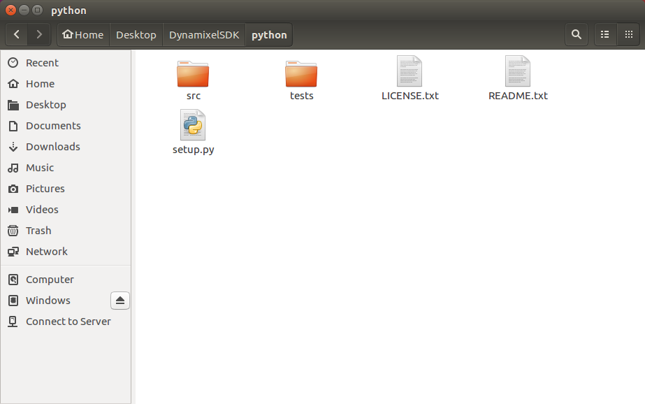The image size is (645, 404).
Task: Maximize the python window
Action: [37, 10]
